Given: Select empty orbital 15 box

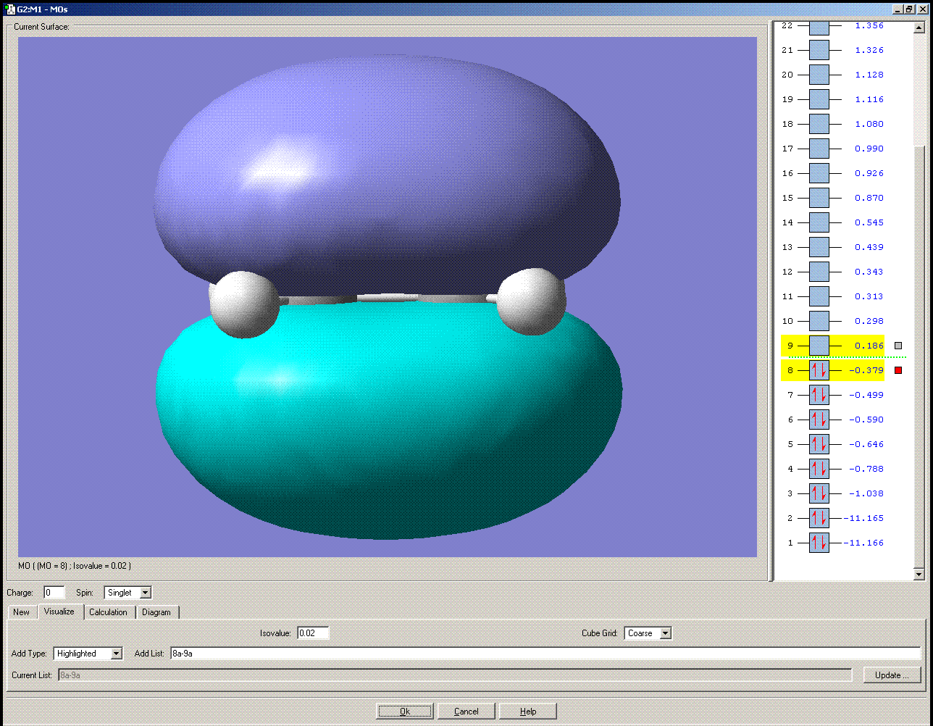Looking at the screenshot, I should [819, 198].
